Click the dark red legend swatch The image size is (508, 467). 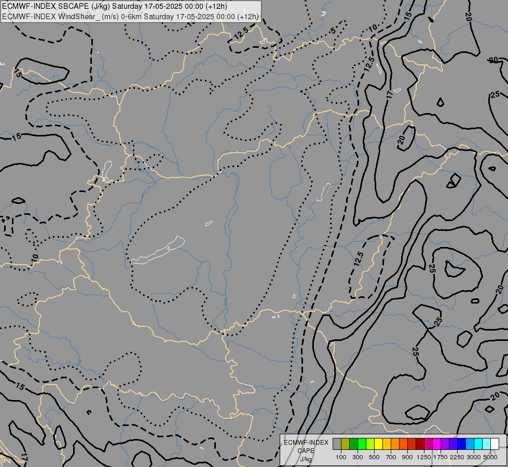pos(420,444)
